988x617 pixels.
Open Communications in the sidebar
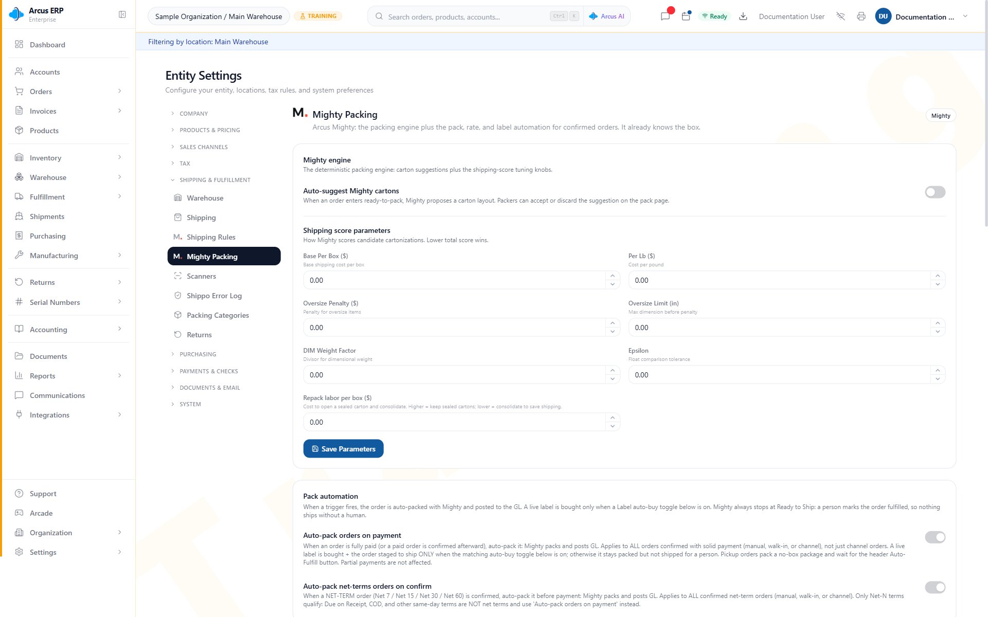point(68,395)
